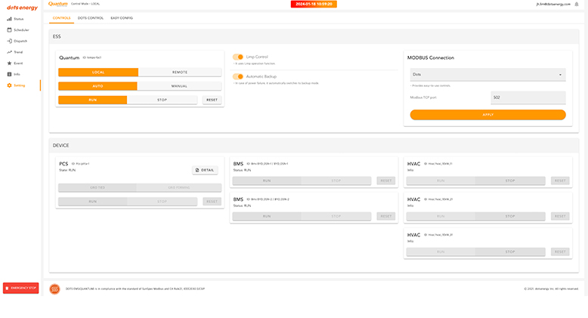The image size is (588, 318).
Task: Open PCS Detail view
Action: 205,170
